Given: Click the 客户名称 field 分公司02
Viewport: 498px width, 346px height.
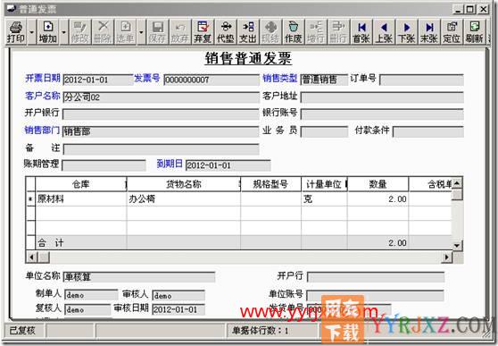Looking at the screenshot, I should pyautogui.click(x=161, y=97).
